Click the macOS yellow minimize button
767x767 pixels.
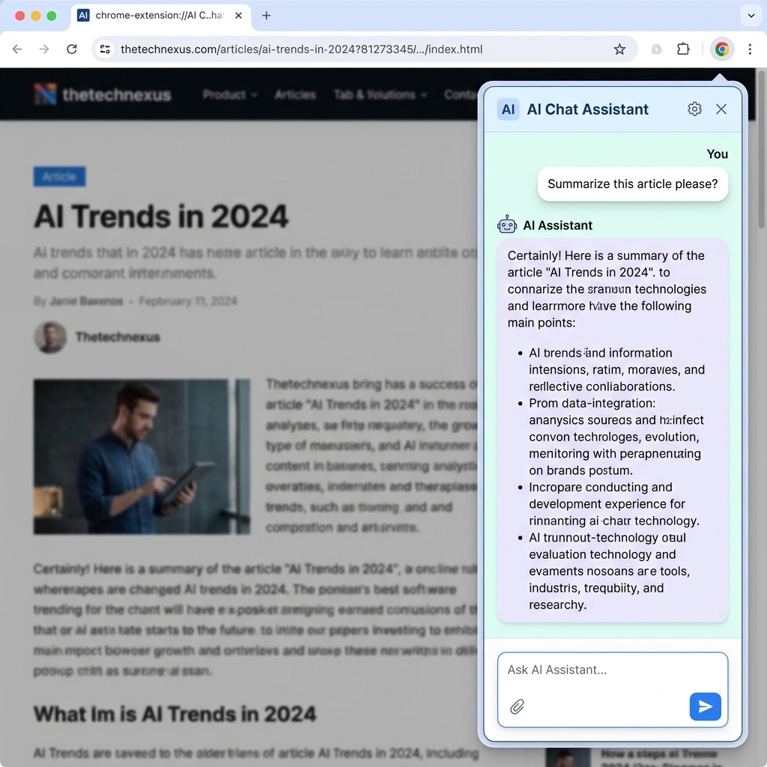pos(36,16)
